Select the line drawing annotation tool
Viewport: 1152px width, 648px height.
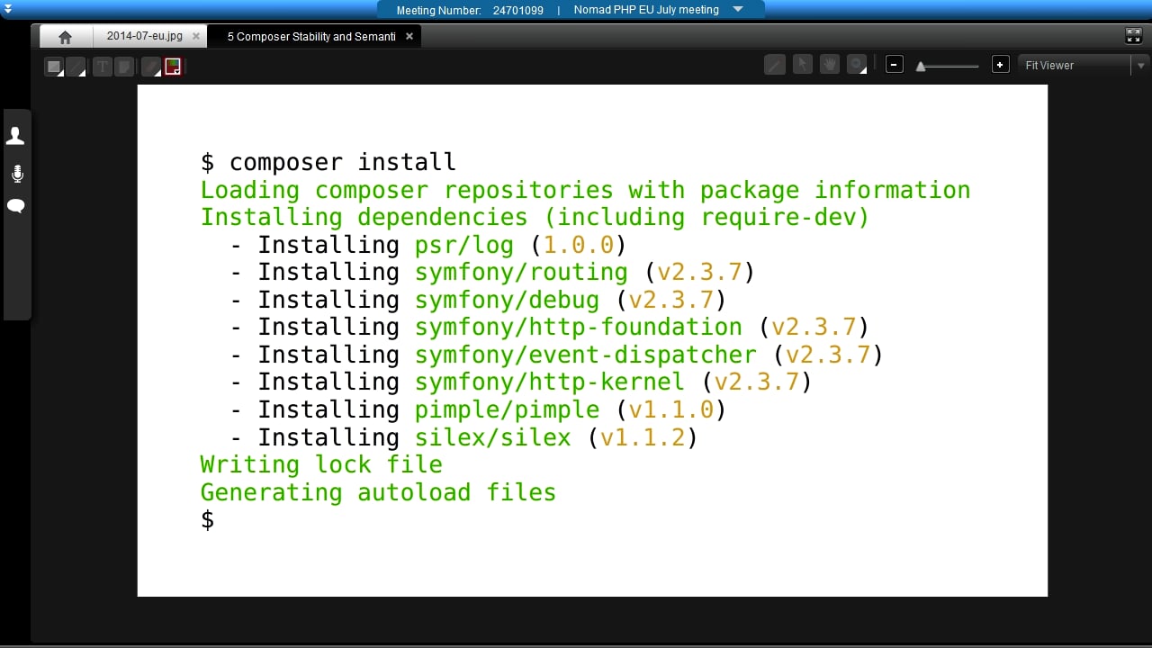[76, 67]
